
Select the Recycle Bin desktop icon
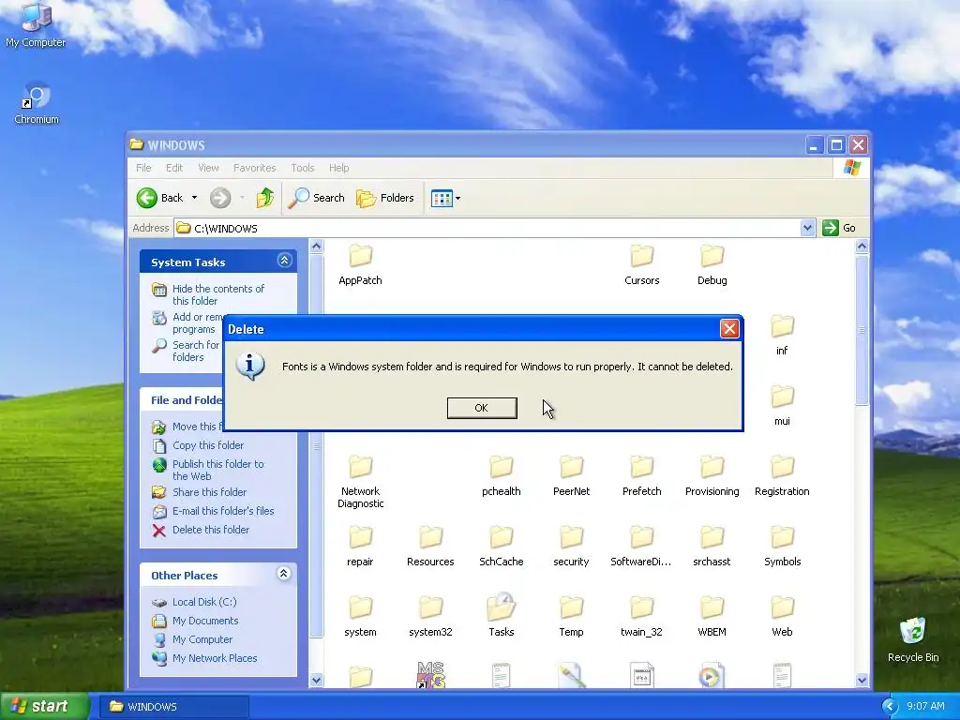[x=913, y=640]
